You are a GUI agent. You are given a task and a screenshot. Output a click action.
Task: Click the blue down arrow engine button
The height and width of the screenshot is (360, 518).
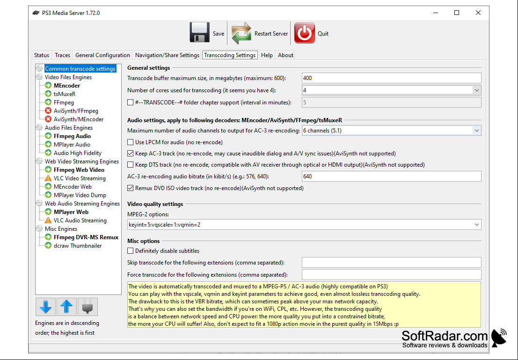(45, 307)
